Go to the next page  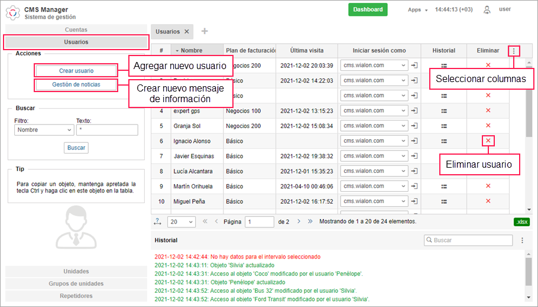pyautogui.click(x=299, y=221)
